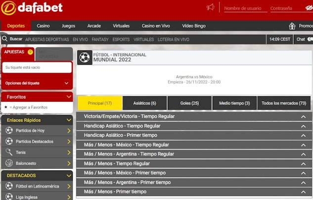Open VIRTUALES in the sub navigation
Viewport: 313px width, 200px height.
tap(144, 40)
